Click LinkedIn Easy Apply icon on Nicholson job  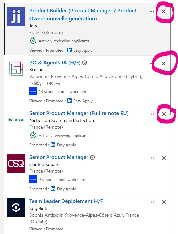[x=53, y=145]
